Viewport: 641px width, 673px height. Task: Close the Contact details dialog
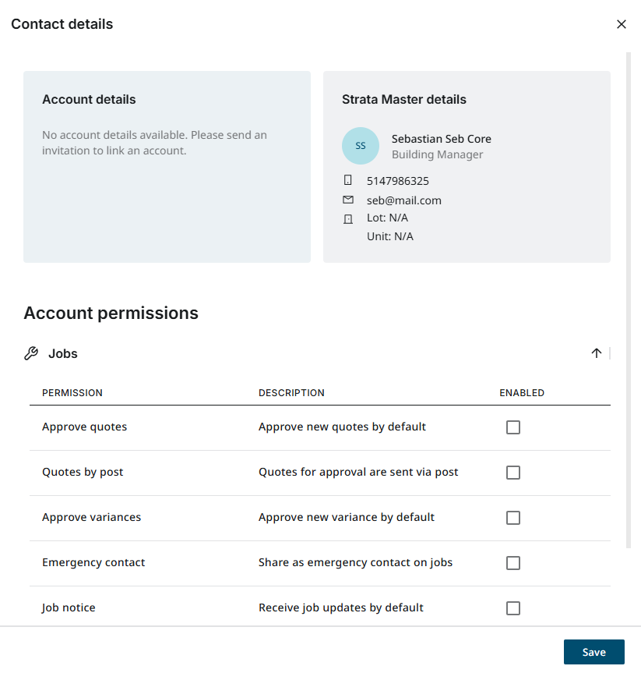622,24
